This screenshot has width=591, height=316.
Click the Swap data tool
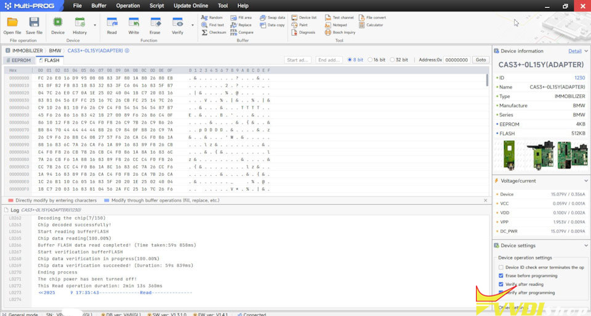click(272, 18)
